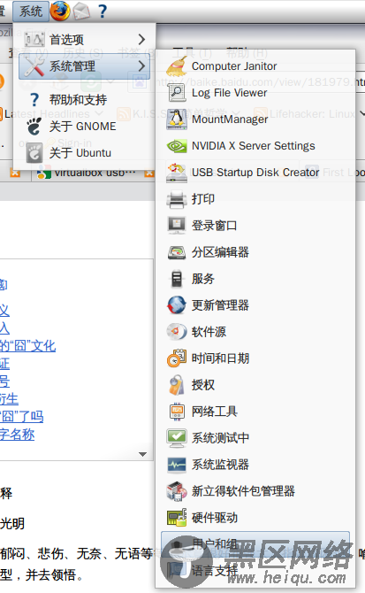Open the blue question mark help launcher
Image resolution: width=365 pixels, height=593 pixels.
[103, 11]
